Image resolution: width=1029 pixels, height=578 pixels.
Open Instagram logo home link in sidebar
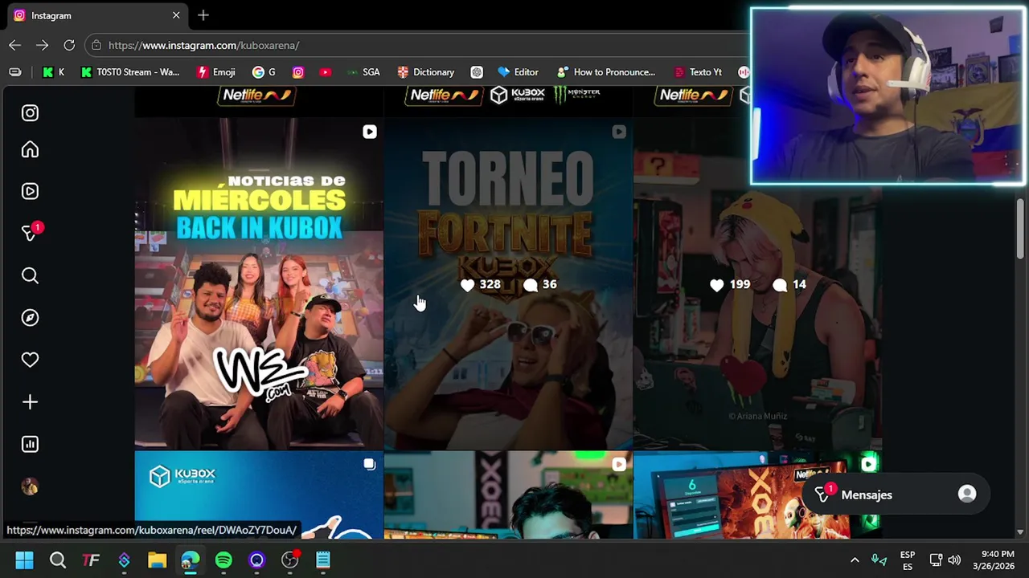coord(30,113)
